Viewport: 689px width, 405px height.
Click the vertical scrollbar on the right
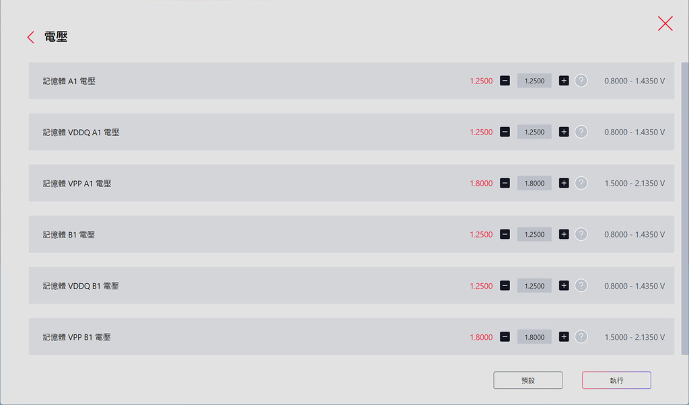pyautogui.click(x=685, y=202)
